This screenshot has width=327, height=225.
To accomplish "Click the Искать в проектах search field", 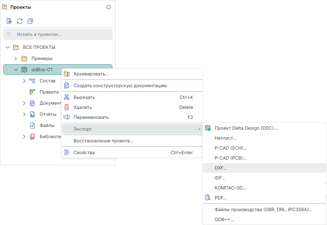I will coord(61,34).
